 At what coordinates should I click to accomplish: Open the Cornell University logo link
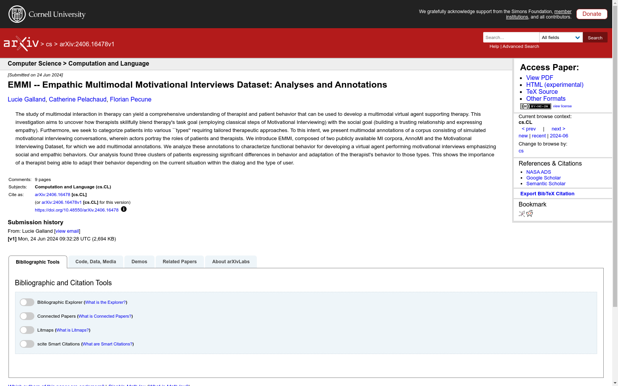(x=47, y=14)
